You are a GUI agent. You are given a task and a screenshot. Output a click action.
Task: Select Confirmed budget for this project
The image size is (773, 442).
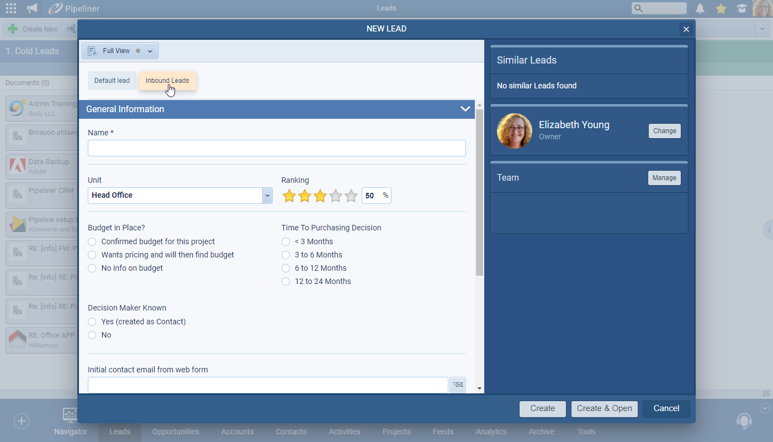tap(92, 242)
